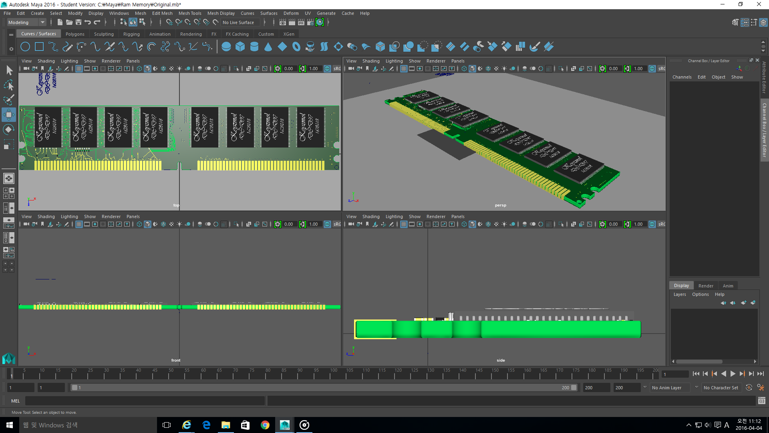Image resolution: width=769 pixels, height=433 pixels.
Task: Open the Mesh Tools menu
Action: [x=189, y=13]
